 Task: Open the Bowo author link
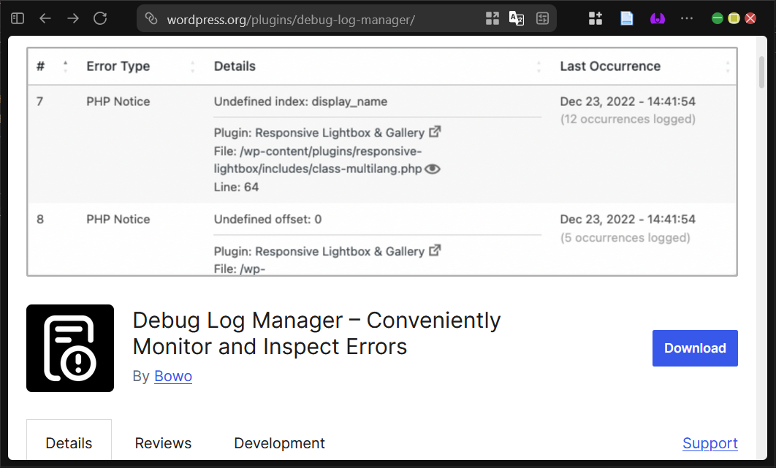[173, 377]
